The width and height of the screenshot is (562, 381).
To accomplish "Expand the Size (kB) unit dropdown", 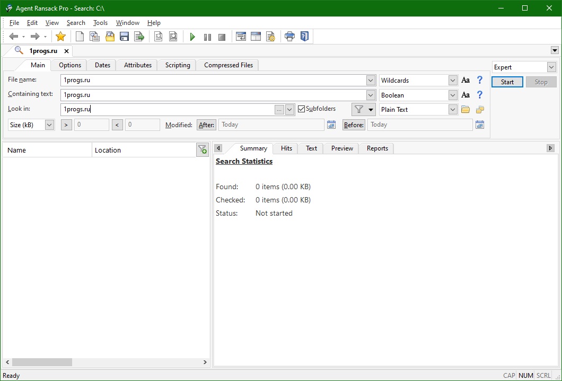I will pyautogui.click(x=49, y=125).
